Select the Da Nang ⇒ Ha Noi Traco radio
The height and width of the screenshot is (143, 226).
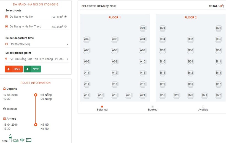65,26
